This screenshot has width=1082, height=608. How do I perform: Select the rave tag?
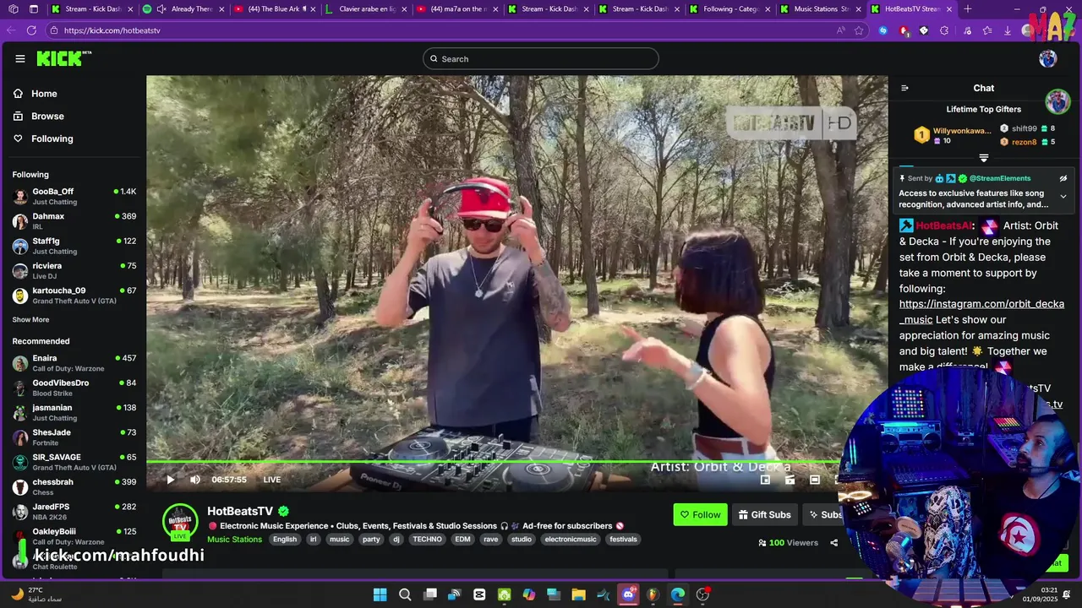[x=490, y=540]
